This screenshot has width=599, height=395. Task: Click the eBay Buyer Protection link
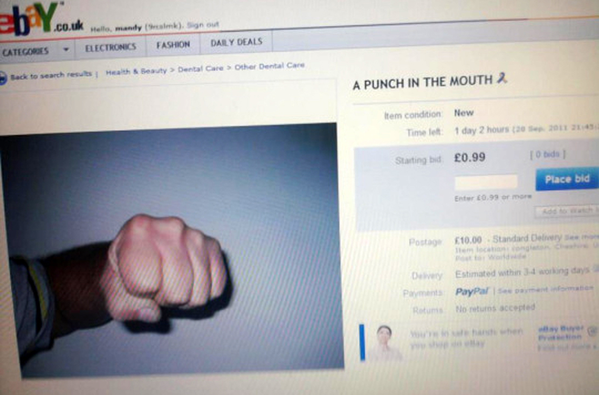coord(560,333)
